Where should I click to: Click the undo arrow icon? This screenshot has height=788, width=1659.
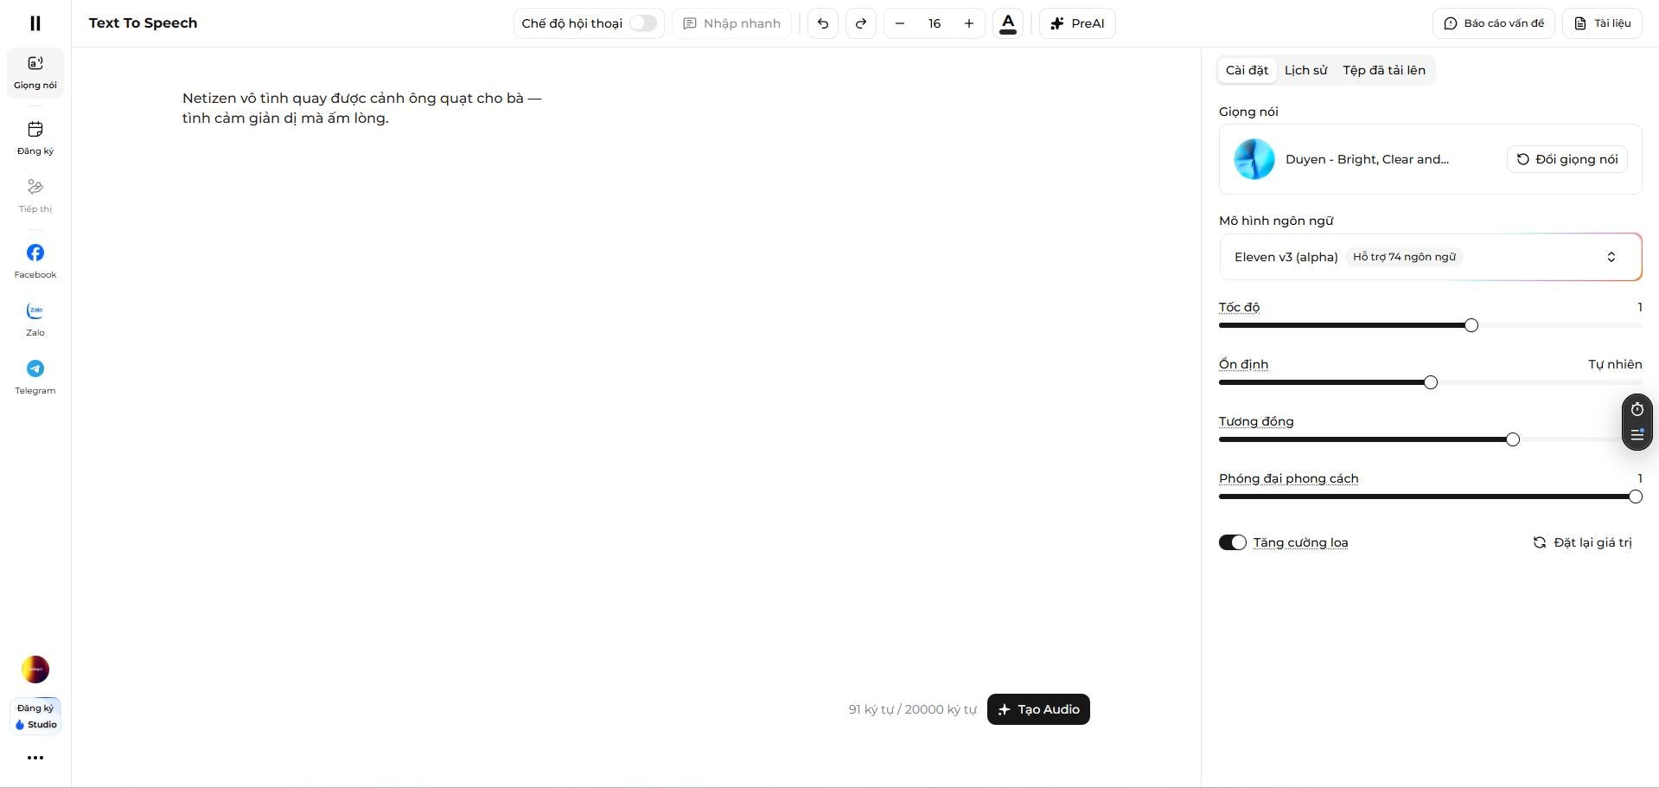point(821,23)
